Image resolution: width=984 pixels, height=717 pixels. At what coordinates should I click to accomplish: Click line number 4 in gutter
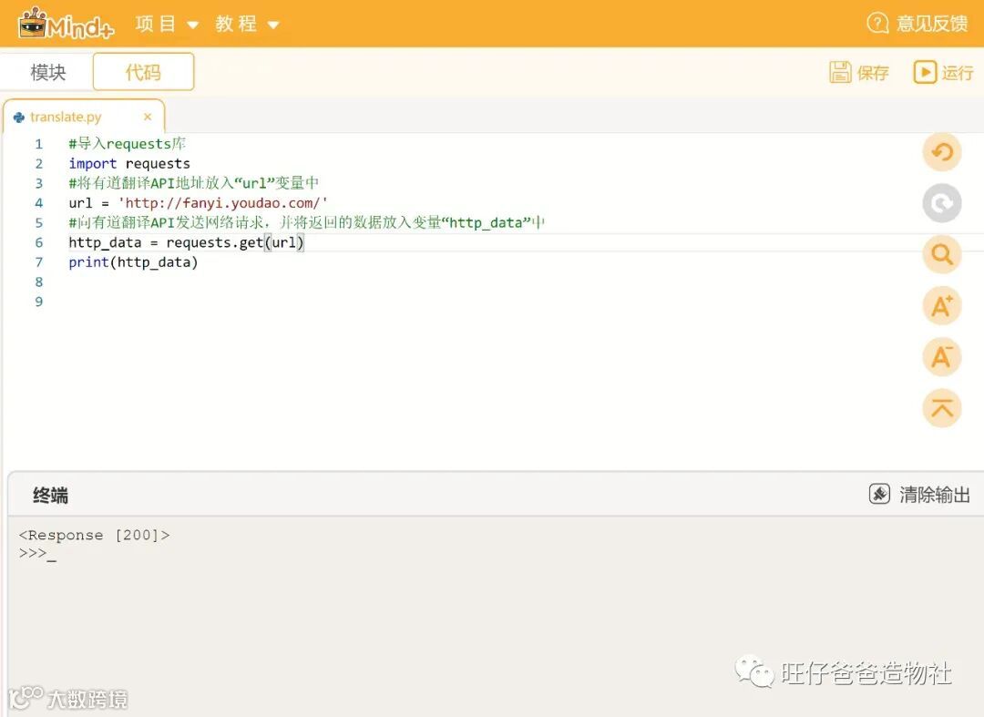39,203
